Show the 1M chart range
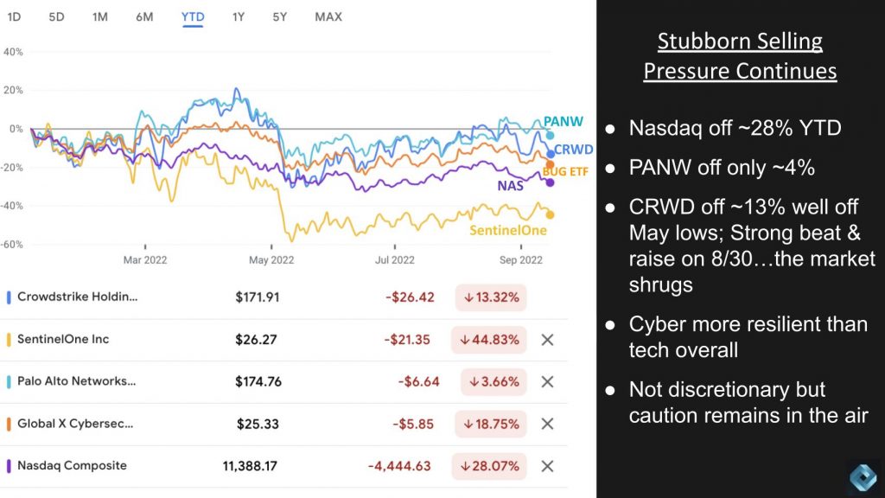885x498 pixels. (100, 16)
